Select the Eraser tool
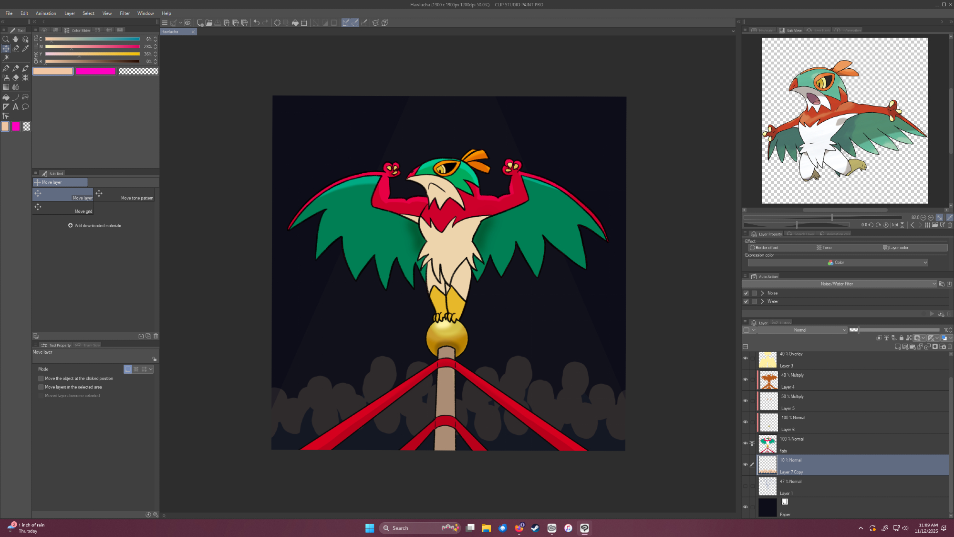This screenshot has height=537, width=954. (16, 77)
